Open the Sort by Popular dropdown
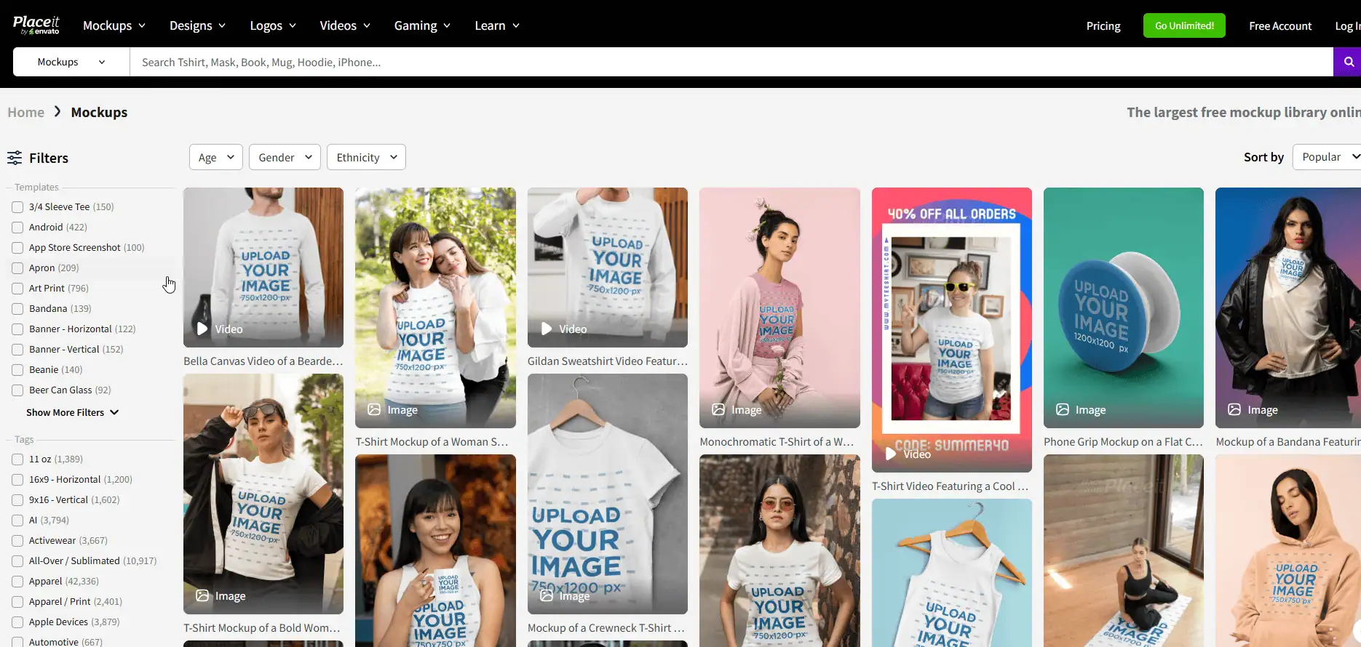 pyautogui.click(x=1328, y=157)
